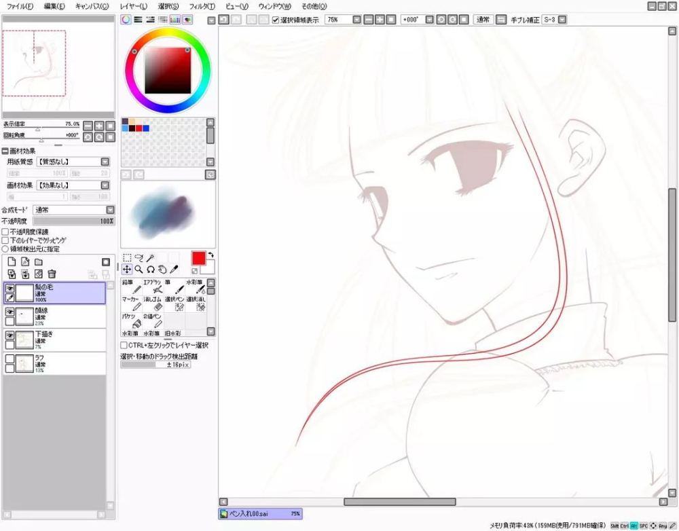Enable 下のレイヤーでクリッピング checkbox
This screenshot has height=531, width=679.
pos(5,240)
